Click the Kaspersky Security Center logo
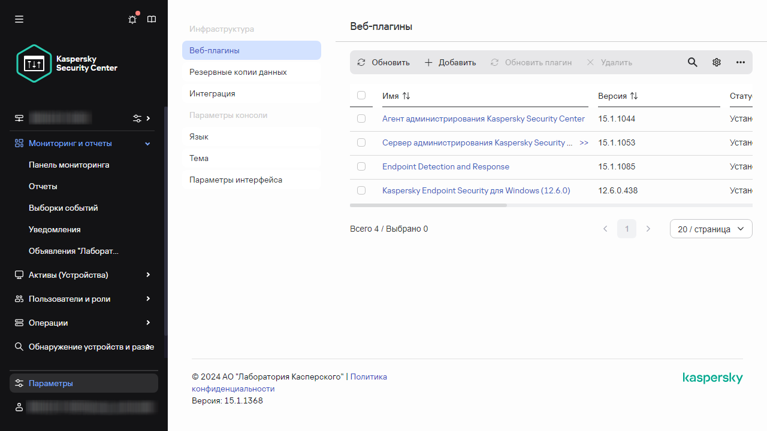The image size is (767, 431). (x=67, y=63)
